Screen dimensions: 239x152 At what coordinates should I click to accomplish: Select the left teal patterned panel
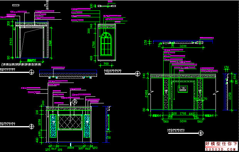53,126
